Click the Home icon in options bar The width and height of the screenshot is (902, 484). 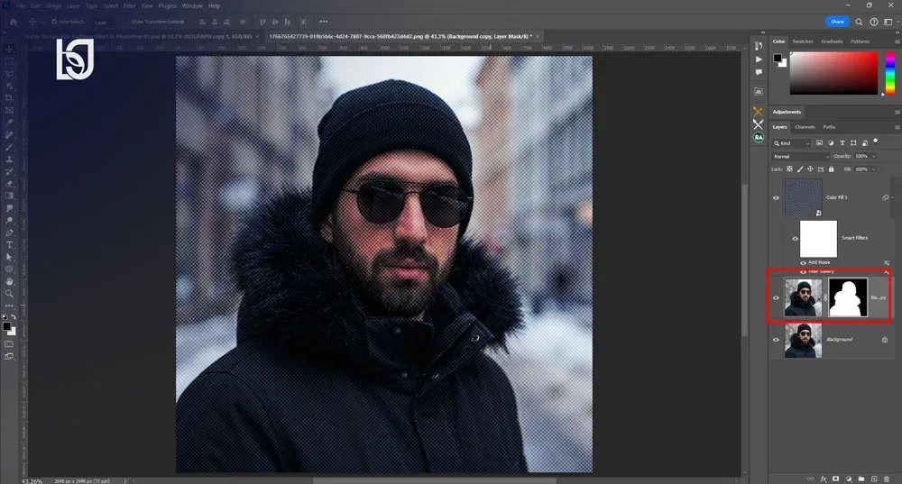(14, 22)
